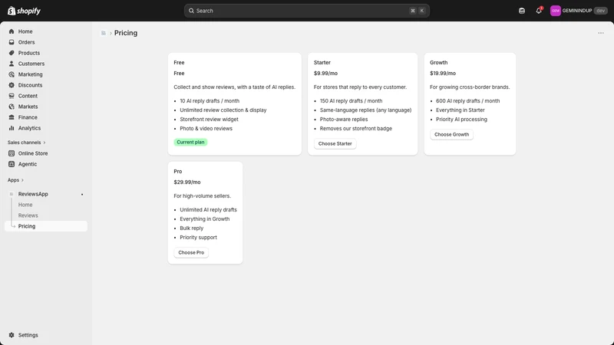Click the Shopify logo
Screen dimensions: 614x345
pyautogui.click(x=24, y=11)
